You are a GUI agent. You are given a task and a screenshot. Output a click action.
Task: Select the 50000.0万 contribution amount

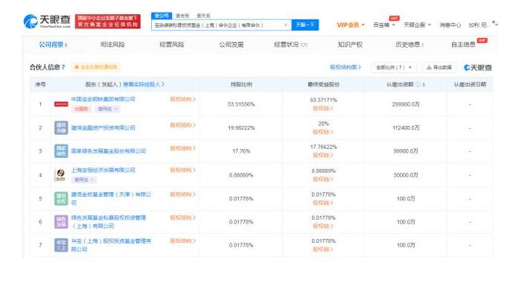[406, 175]
